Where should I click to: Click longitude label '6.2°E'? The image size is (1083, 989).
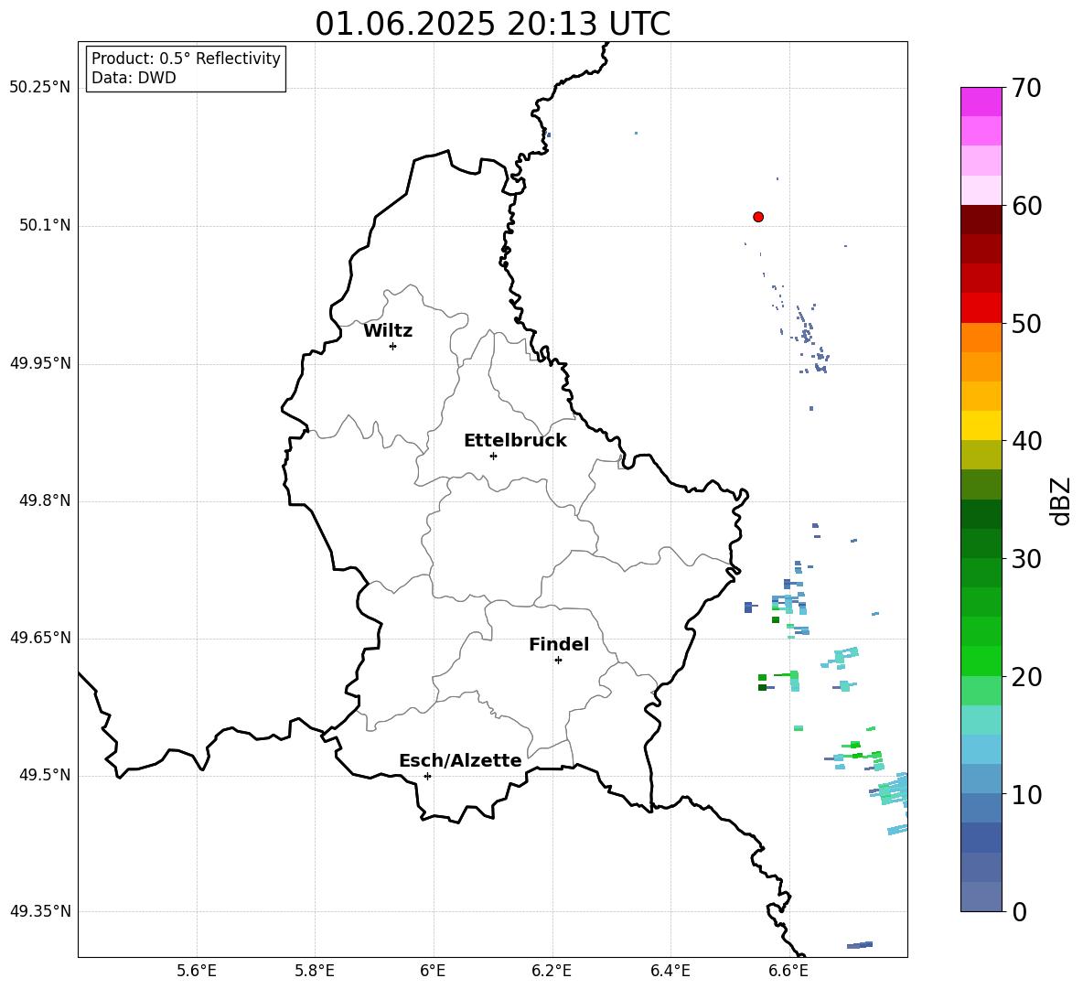pos(552,971)
